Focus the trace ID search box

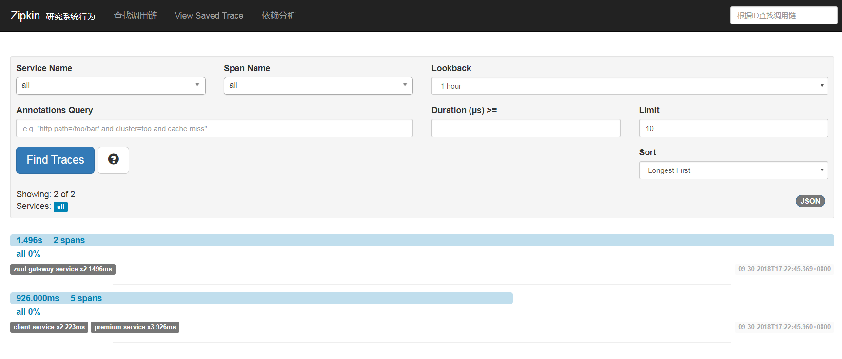[x=783, y=16]
